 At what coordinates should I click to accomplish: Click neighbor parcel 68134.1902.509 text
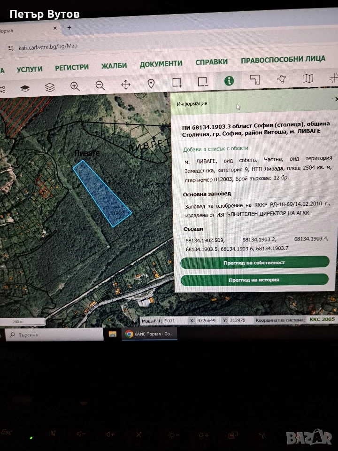point(205,241)
